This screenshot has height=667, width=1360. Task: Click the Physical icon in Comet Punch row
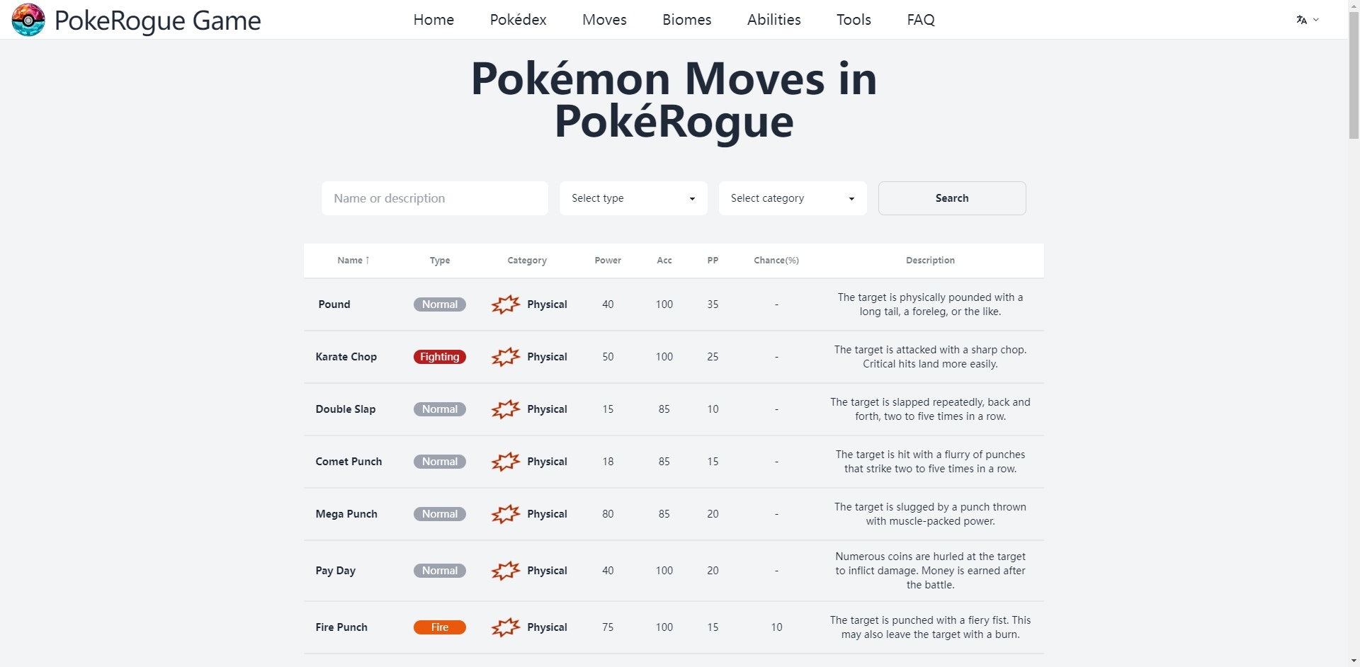(506, 462)
